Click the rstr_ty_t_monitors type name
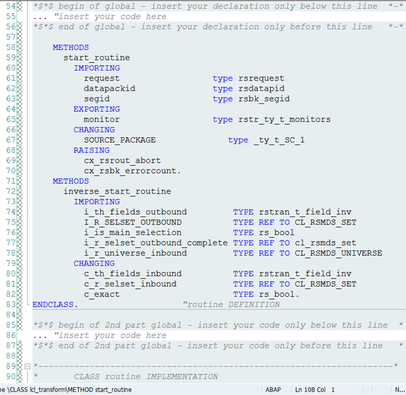Viewport: 406px width, 395px height. pyautogui.click(x=284, y=119)
